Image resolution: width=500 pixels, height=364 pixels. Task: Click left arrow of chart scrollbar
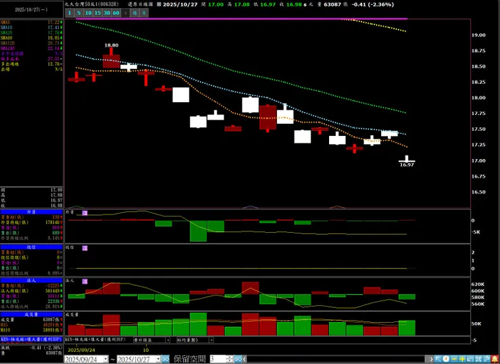click(x=245, y=359)
